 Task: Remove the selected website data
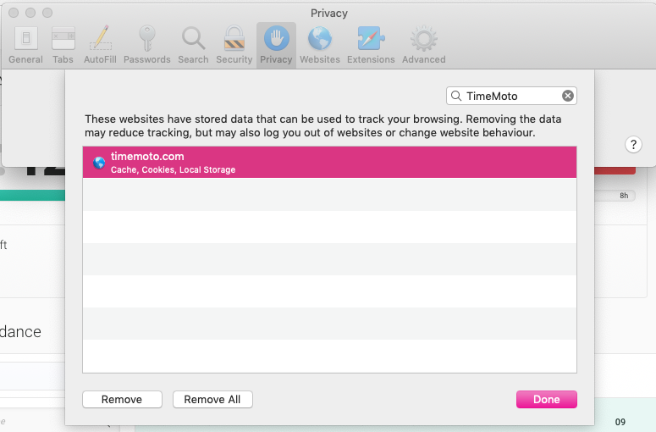(x=122, y=399)
